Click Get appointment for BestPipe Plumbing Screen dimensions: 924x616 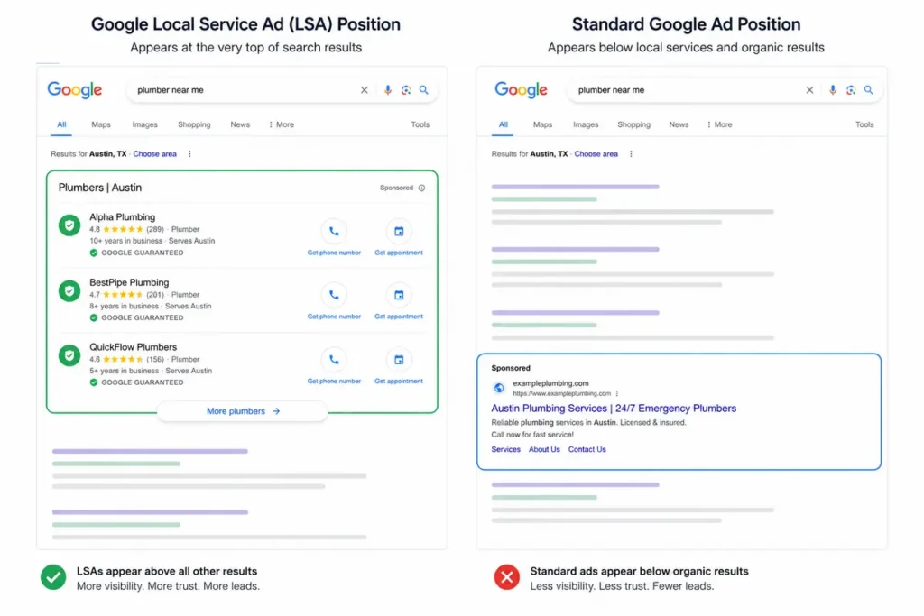tap(399, 317)
